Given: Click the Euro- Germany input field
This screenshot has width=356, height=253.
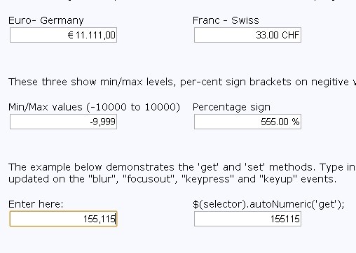Looking at the screenshot, I should click(63, 35).
